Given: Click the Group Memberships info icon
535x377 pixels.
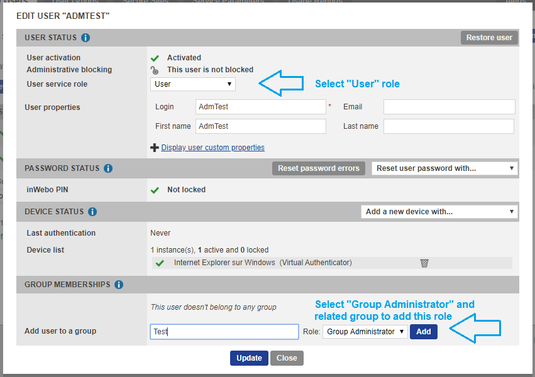Looking at the screenshot, I should pyautogui.click(x=119, y=285).
